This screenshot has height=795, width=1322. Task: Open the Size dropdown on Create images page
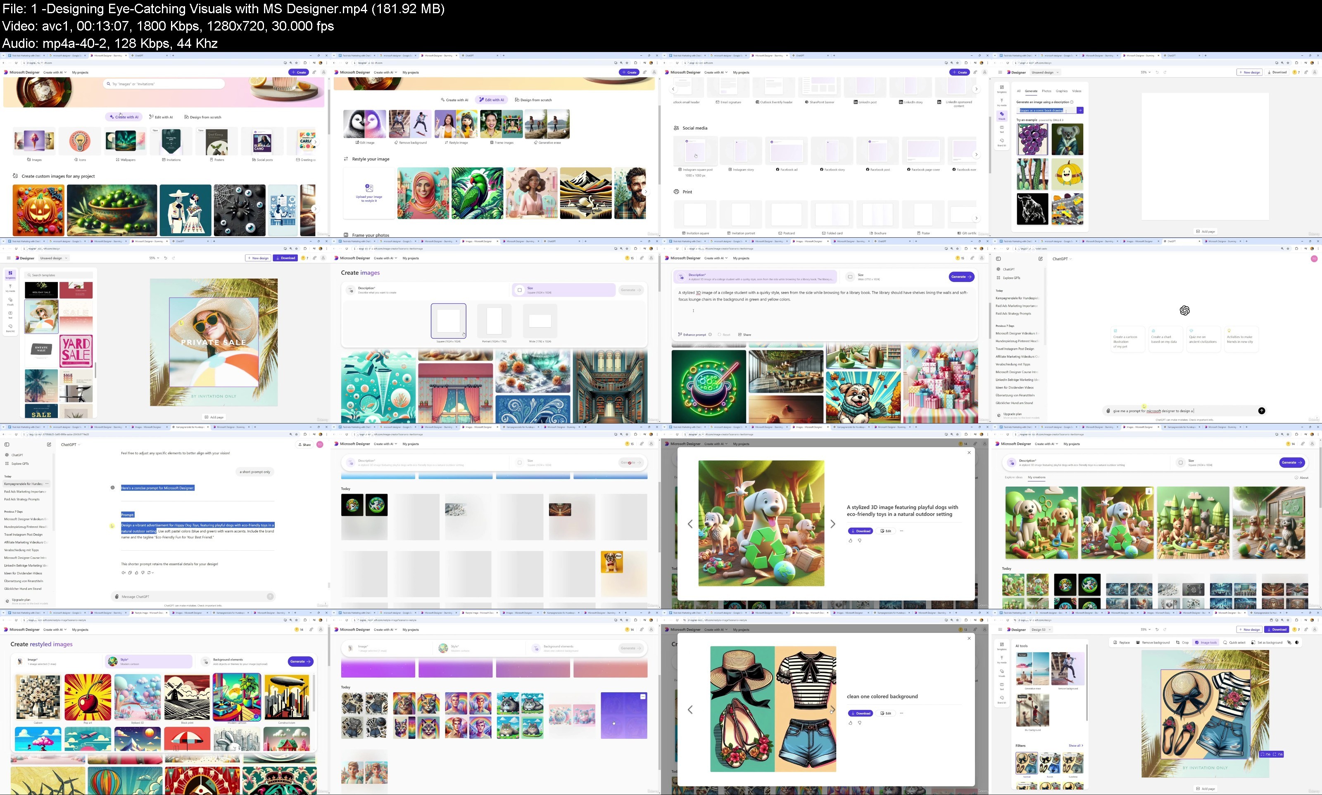[x=564, y=290]
